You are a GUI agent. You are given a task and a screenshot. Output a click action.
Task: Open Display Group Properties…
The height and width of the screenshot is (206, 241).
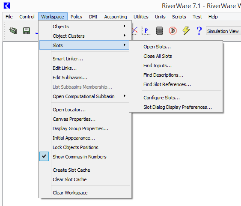pos(84,128)
